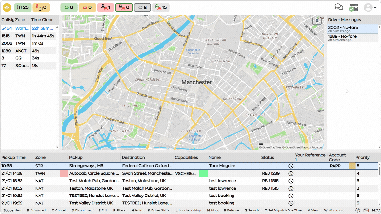
Task: Sort driver list by Time Clear
Action: pyautogui.click(x=42, y=20)
